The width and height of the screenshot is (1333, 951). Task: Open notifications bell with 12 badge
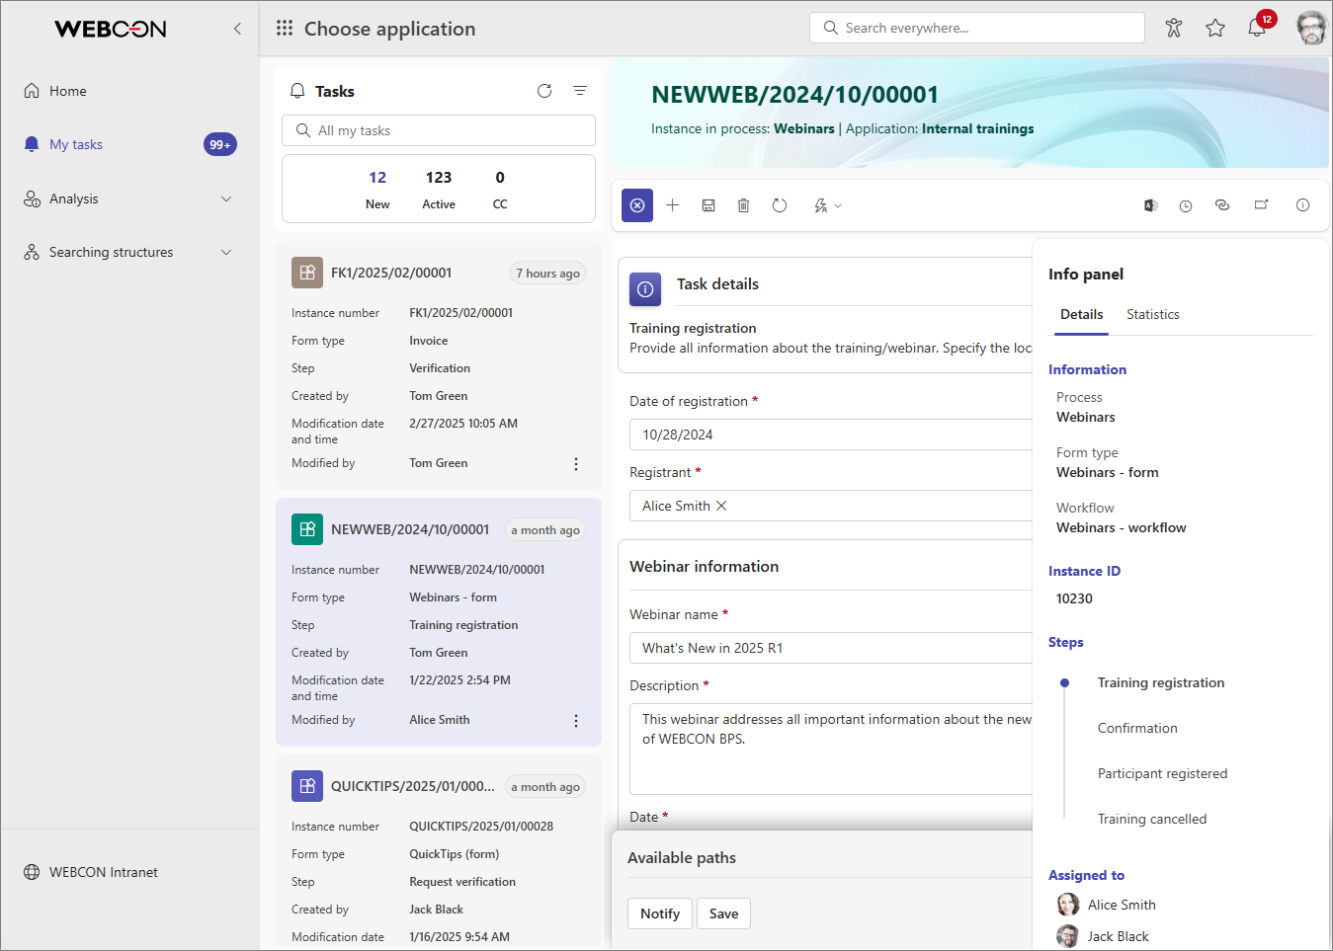(1257, 28)
